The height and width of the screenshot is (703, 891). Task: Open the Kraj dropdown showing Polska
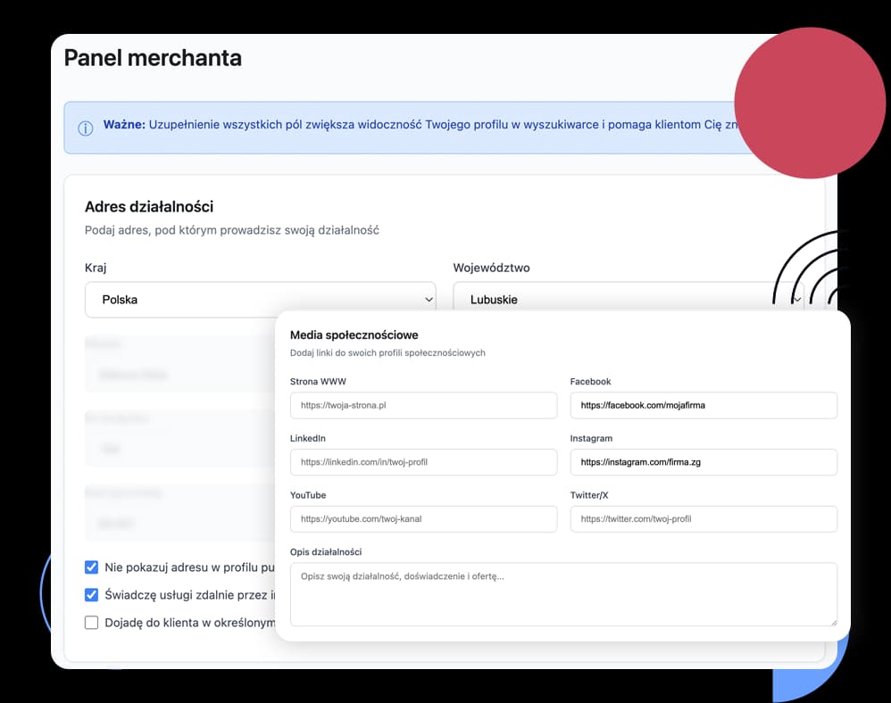click(x=261, y=299)
